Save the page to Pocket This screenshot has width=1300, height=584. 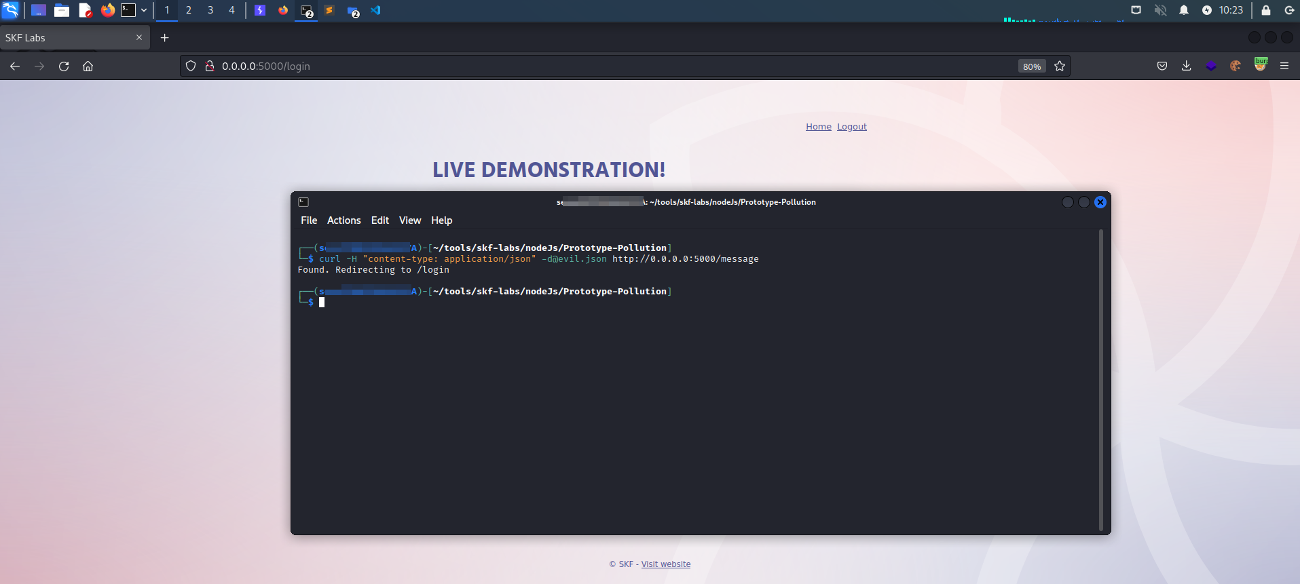point(1162,66)
